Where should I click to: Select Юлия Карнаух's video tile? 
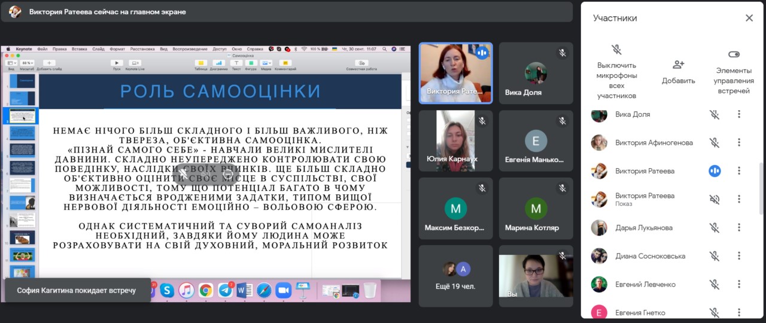(455, 141)
